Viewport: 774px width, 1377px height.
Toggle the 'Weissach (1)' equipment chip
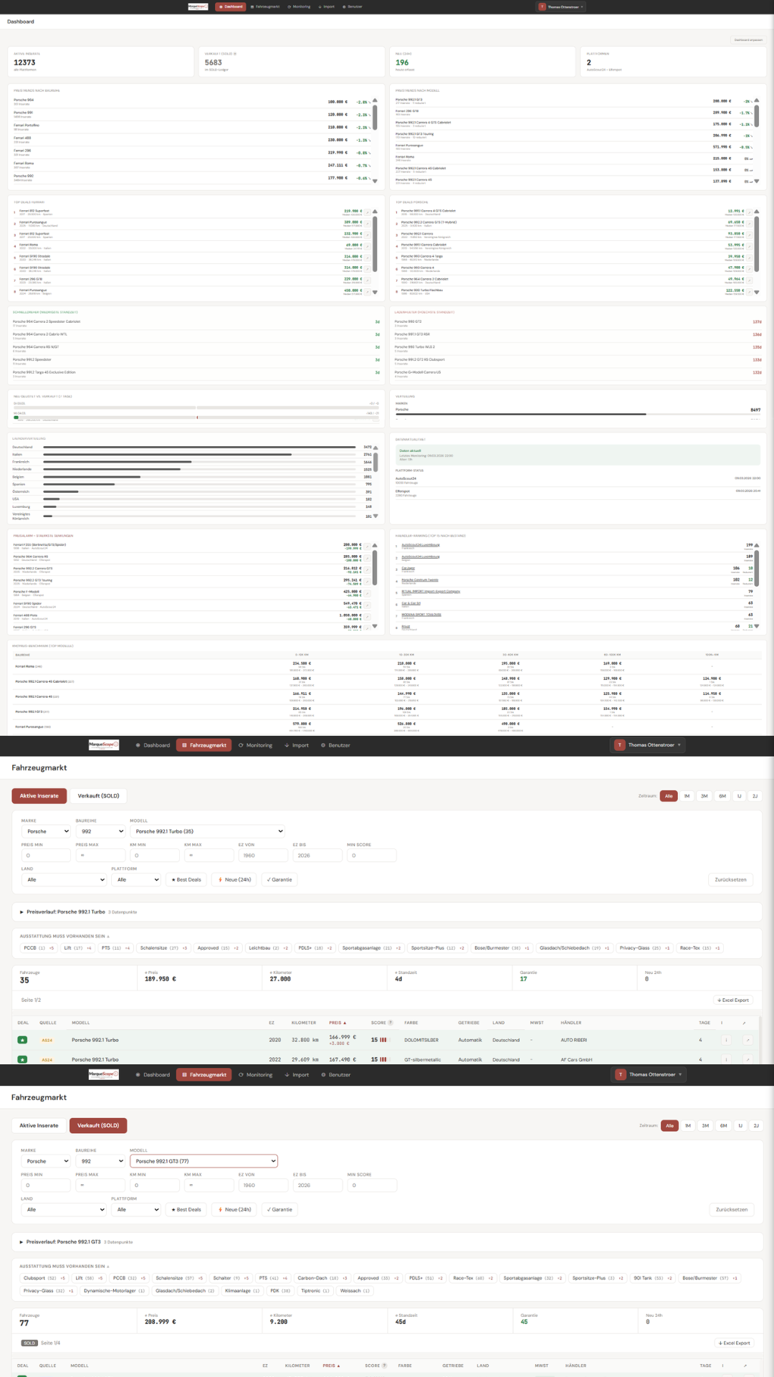[355, 1290]
